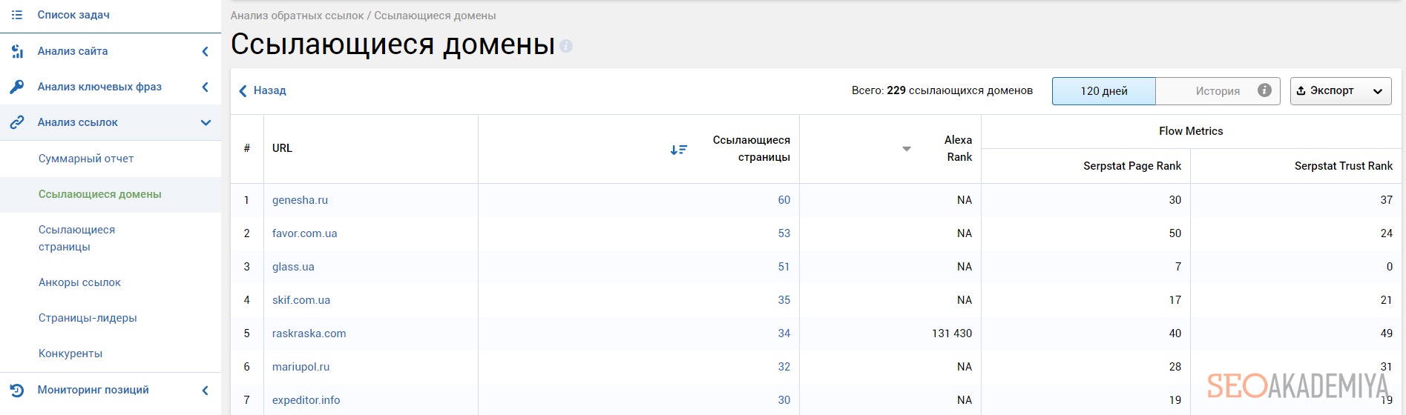This screenshot has width=1406, height=415.
Task: Open the genesha.ru domain link
Action: pyautogui.click(x=300, y=200)
